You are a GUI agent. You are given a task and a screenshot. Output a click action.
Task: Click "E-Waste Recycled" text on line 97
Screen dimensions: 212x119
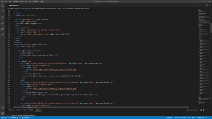click(33, 74)
